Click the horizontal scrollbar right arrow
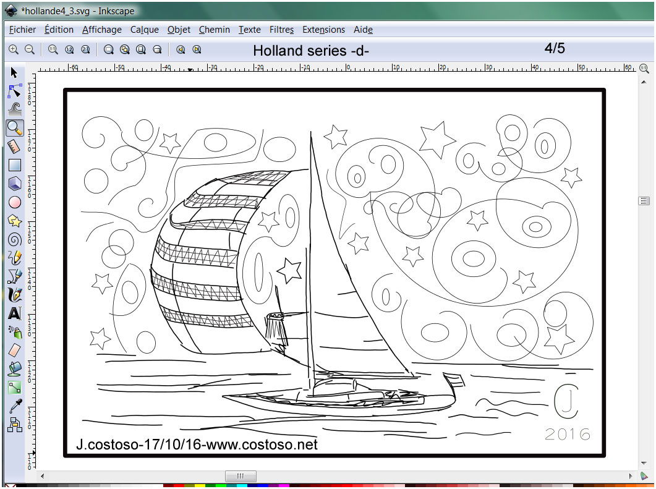This screenshot has height=489, width=656. pyautogui.click(x=632, y=476)
